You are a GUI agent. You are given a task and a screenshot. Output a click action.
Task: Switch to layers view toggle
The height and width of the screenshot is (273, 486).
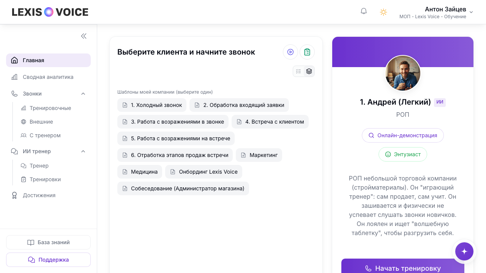point(309,71)
